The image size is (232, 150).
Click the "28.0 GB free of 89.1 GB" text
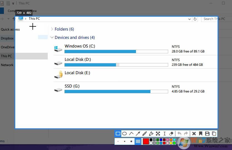click(x=188, y=51)
